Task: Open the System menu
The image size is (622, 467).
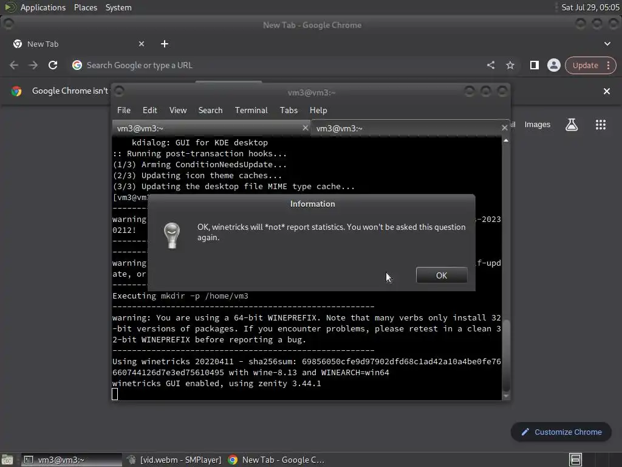Action: point(118,7)
